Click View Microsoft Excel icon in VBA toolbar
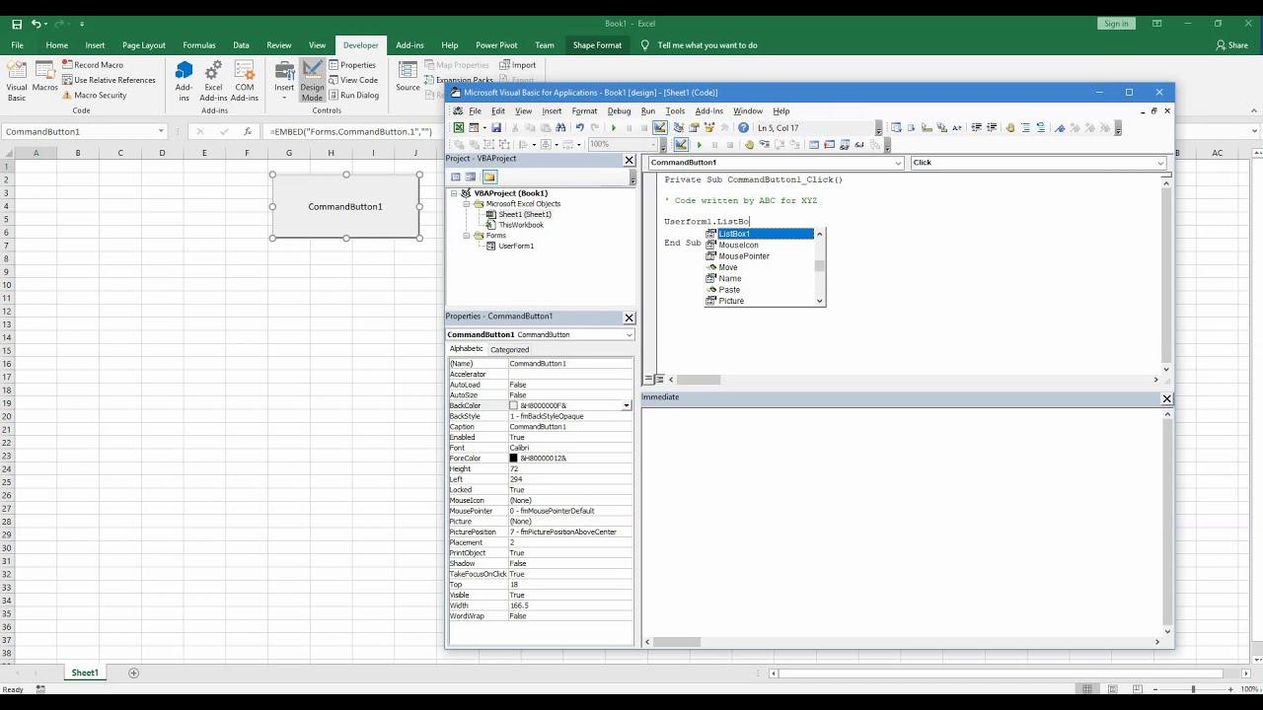Image resolution: width=1263 pixels, height=710 pixels. pos(459,128)
